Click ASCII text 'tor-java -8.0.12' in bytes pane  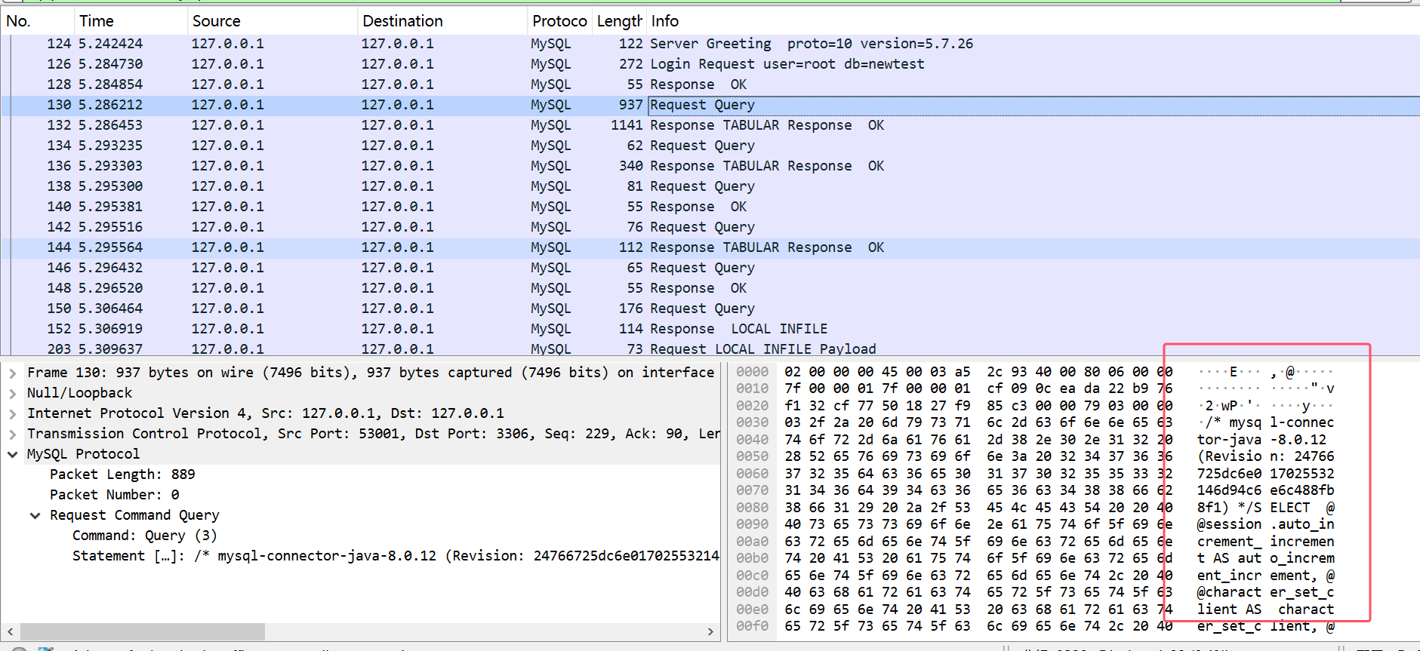click(1261, 440)
